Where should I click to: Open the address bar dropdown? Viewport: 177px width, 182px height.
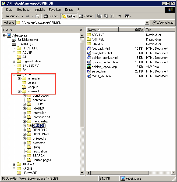(x=147, y=23)
